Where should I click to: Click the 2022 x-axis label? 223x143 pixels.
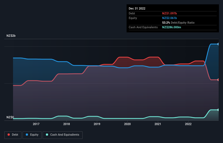click(x=188, y=124)
